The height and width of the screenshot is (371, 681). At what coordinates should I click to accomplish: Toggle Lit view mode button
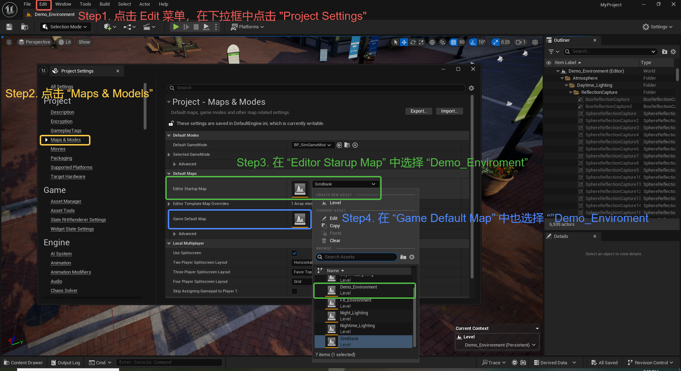click(x=65, y=42)
